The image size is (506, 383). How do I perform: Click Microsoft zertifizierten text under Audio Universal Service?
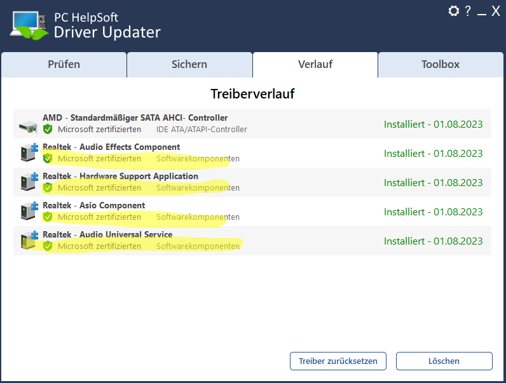99,246
